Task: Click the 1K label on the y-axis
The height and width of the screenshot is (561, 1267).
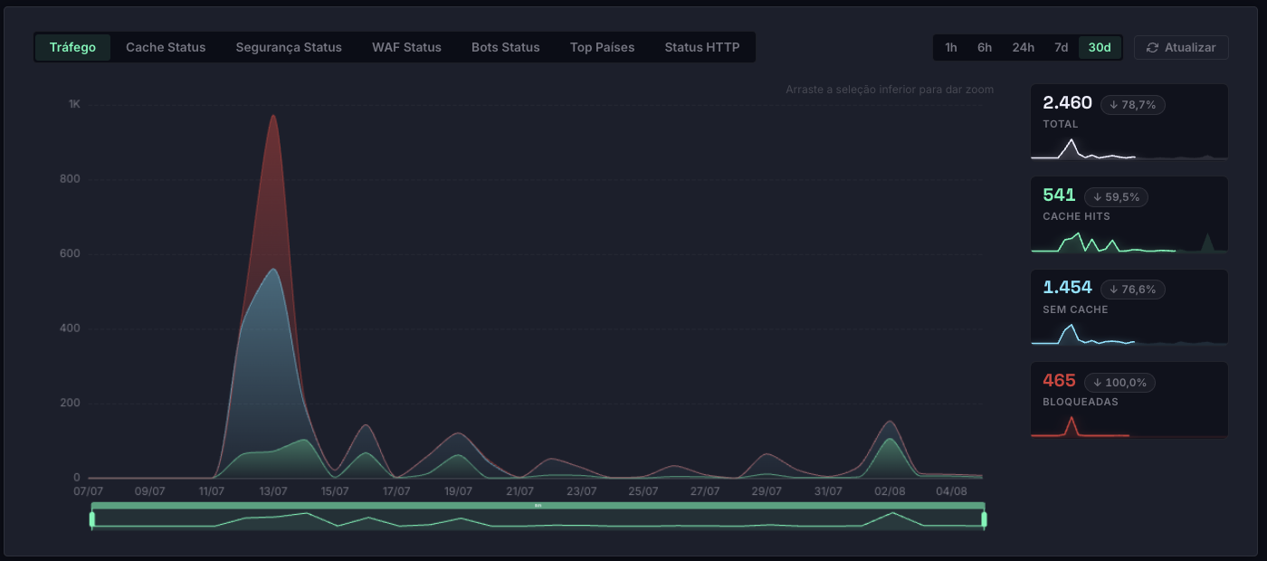Action: coord(74,104)
